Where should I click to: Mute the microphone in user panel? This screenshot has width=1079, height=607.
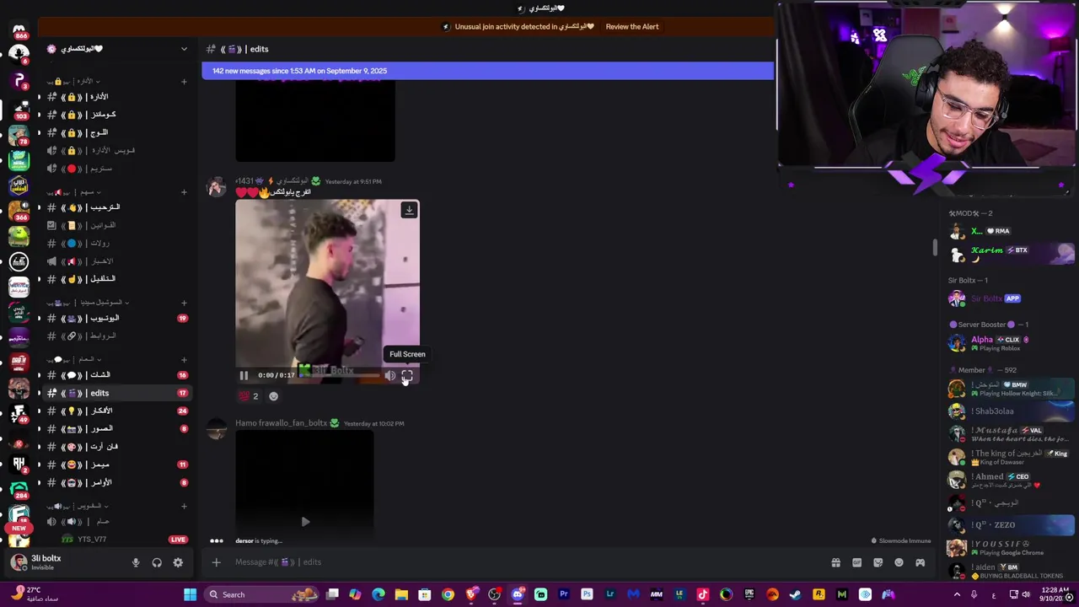(136, 562)
